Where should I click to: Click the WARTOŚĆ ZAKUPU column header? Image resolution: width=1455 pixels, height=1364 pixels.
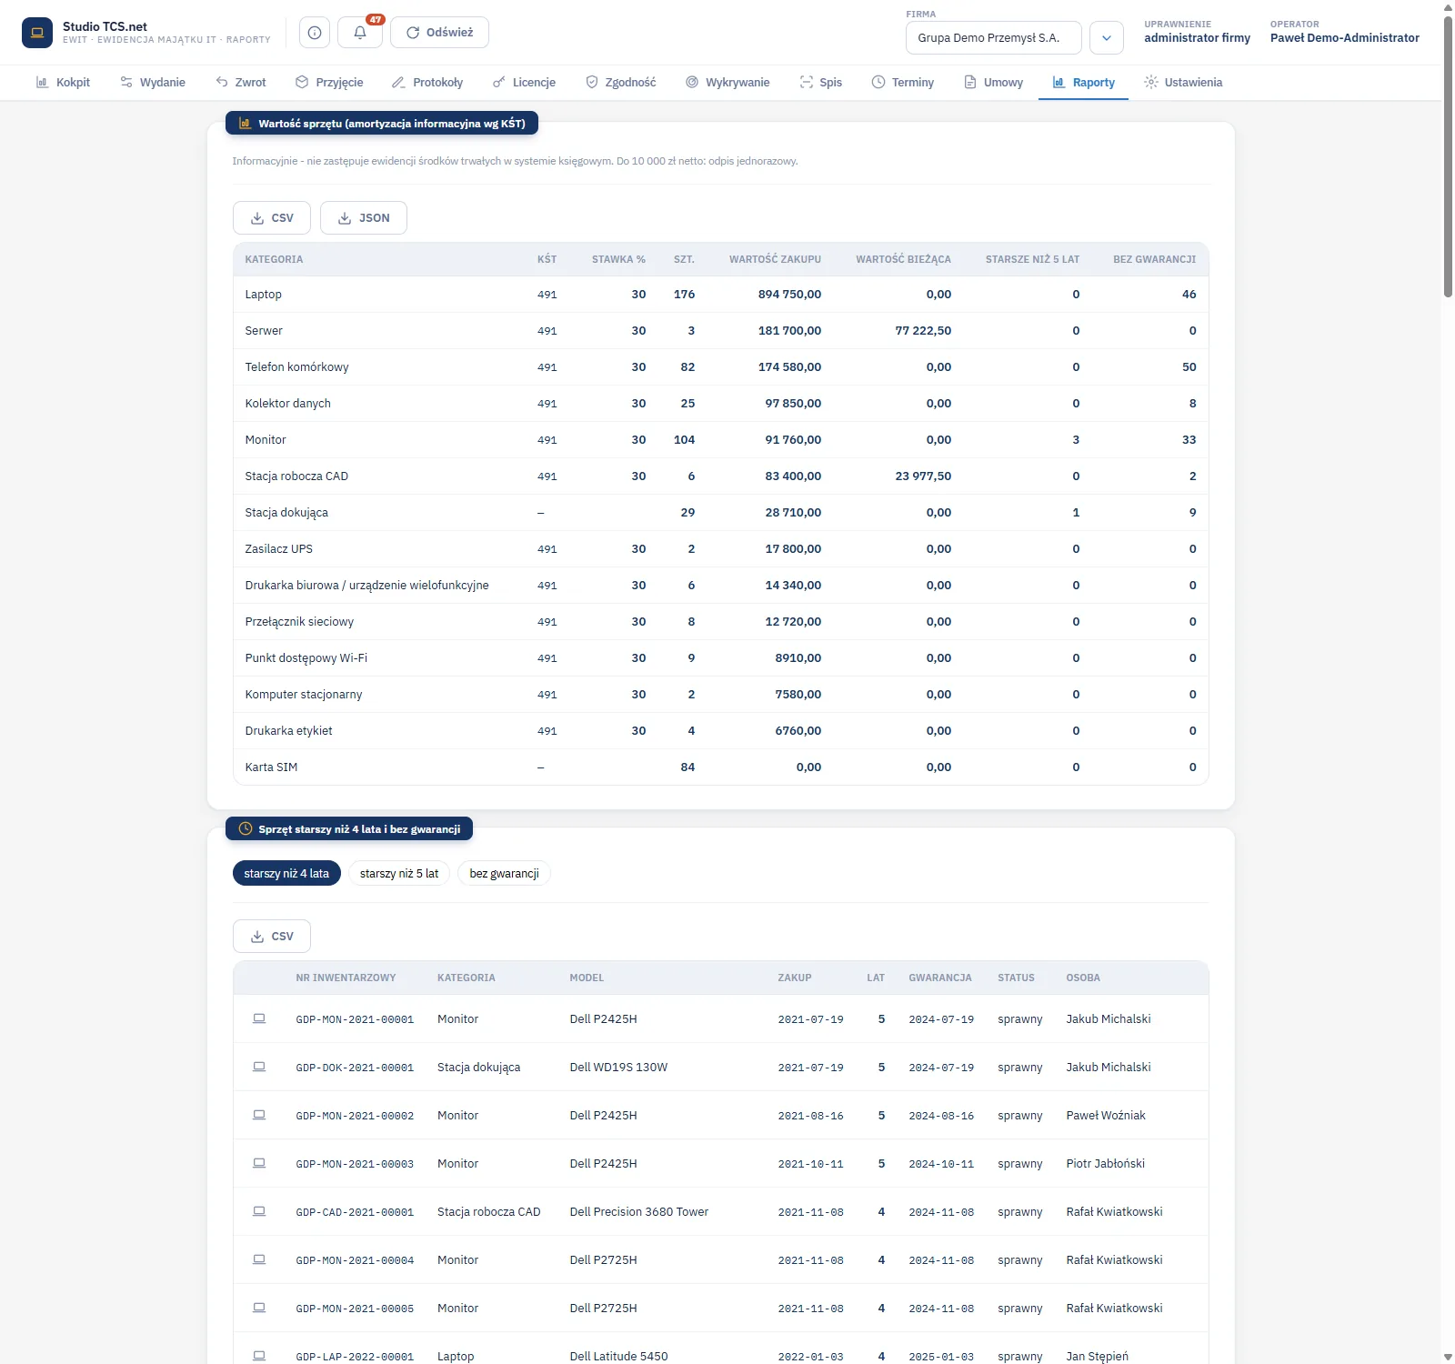point(775,260)
